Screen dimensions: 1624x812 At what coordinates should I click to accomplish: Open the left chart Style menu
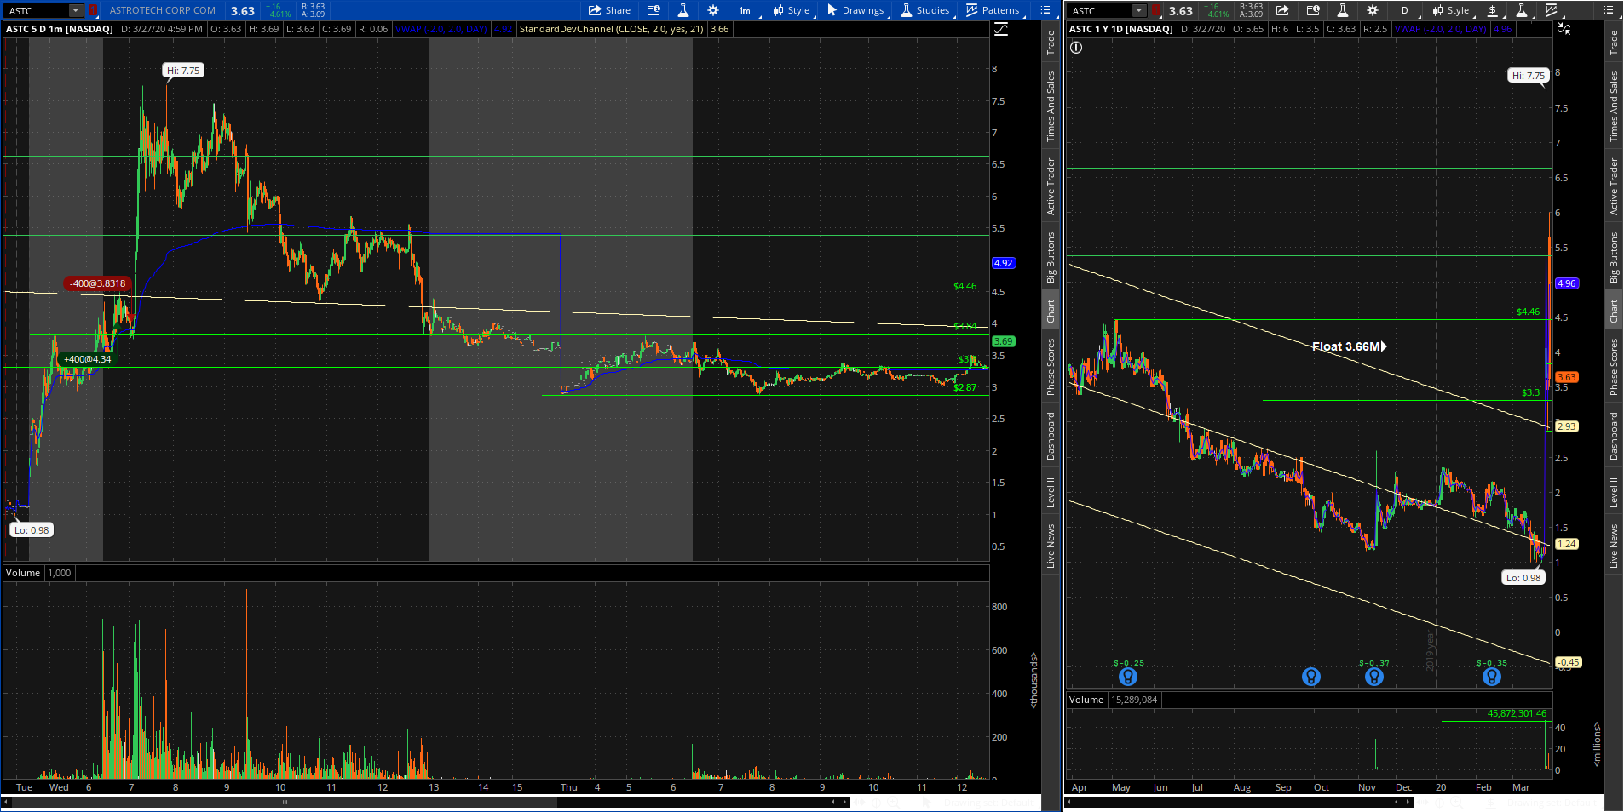pyautogui.click(x=791, y=10)
